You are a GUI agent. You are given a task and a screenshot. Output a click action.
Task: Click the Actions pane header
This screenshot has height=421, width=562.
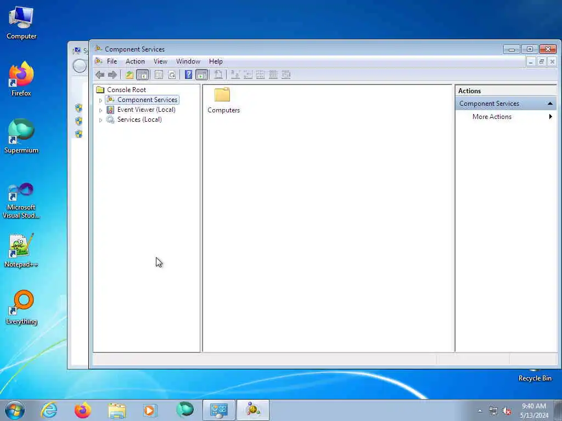tap(505, 91)
